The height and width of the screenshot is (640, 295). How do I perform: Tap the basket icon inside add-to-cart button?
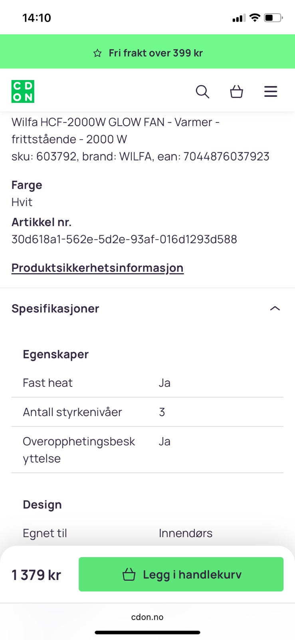pyautogui.click(x=129, y=574)
